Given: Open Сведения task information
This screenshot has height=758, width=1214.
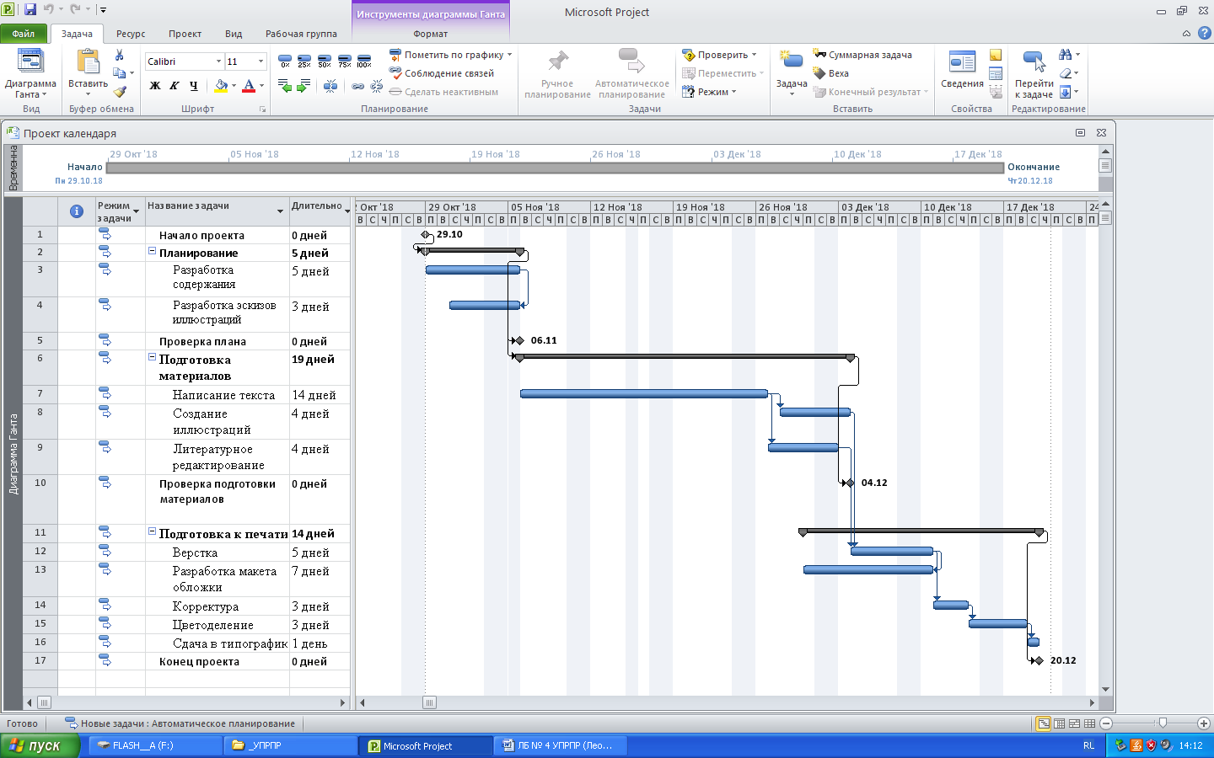Looking at the screenshot, I should [962, 68].
